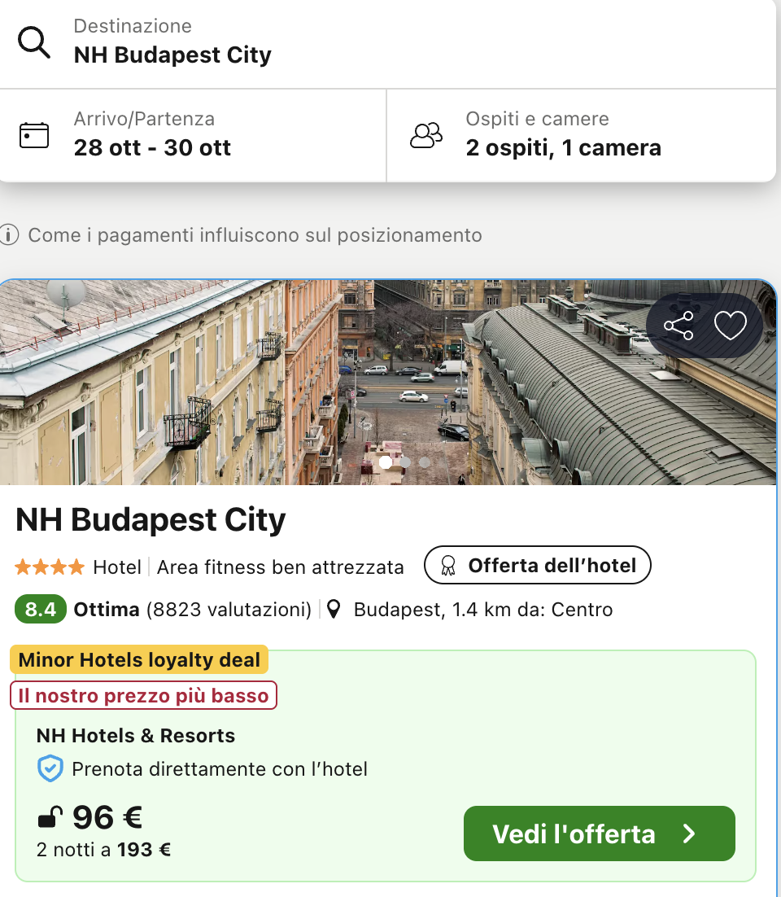Select the second image carousel dot

(x=405, y=462)
